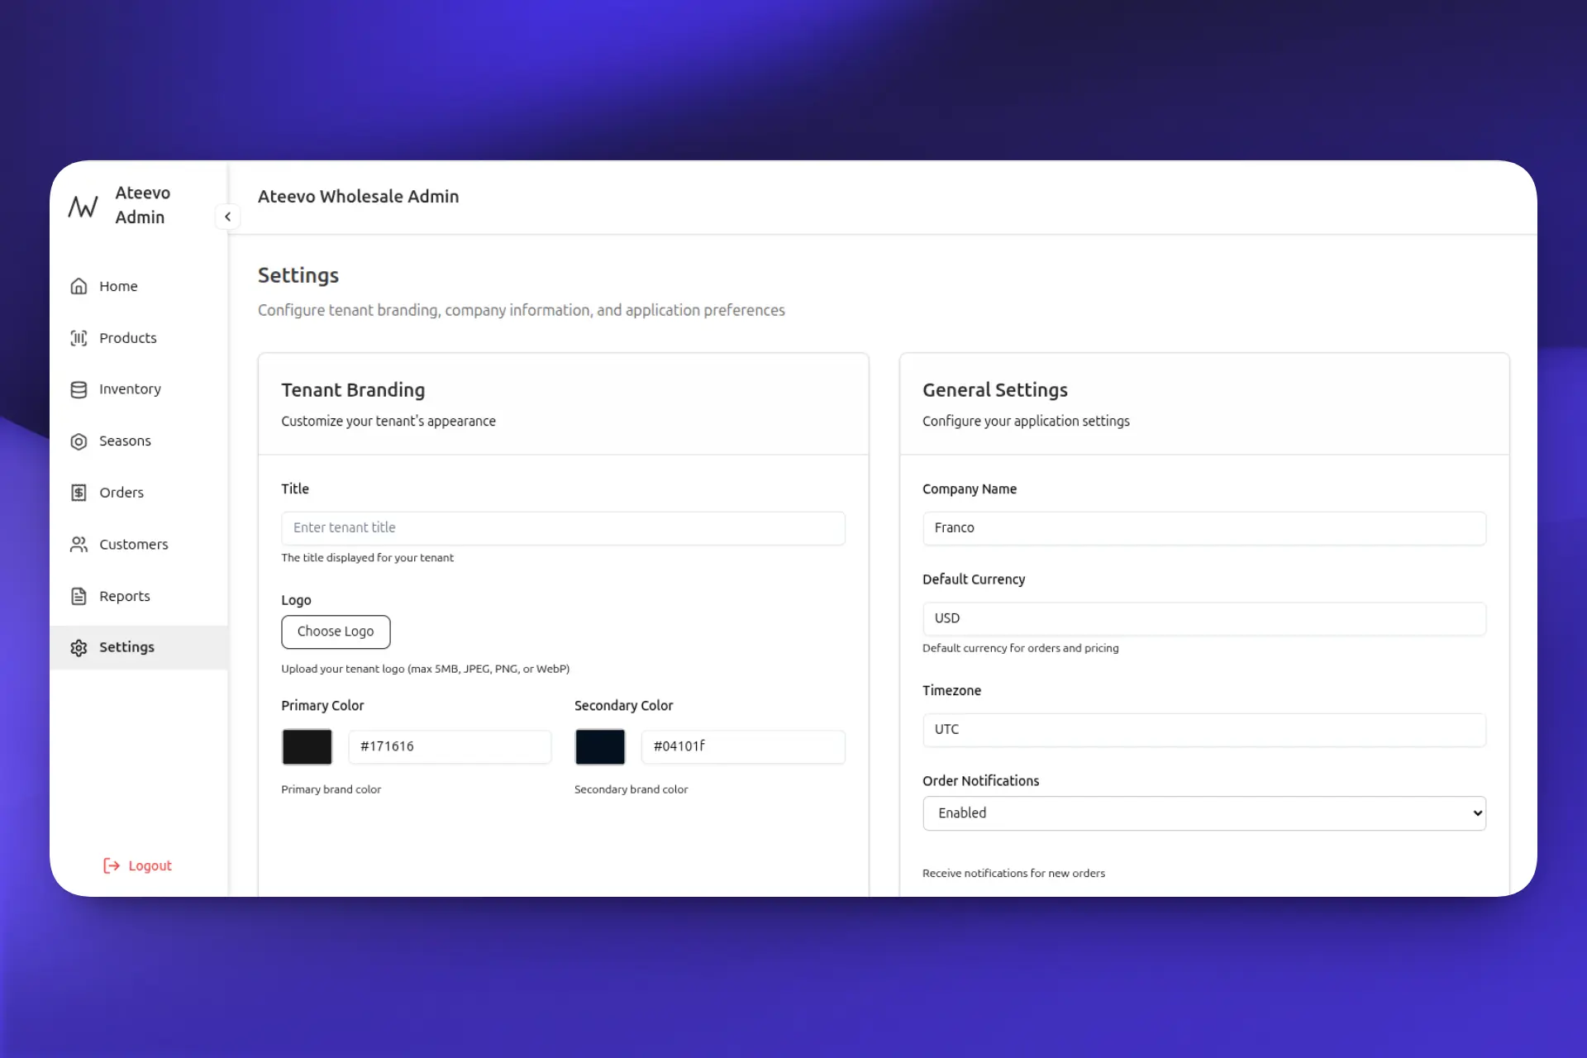Screen dimensions: 1587x1058
Task: Focus the tenant Title input field
Action: 563,527
